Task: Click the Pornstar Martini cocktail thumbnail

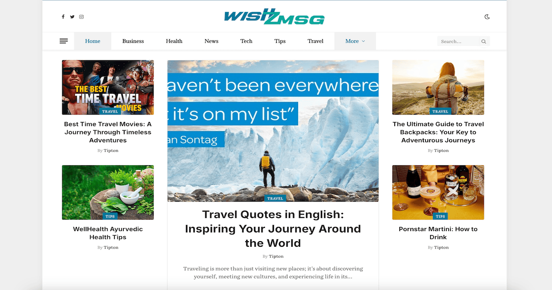Action: click(x=438, y=192)
